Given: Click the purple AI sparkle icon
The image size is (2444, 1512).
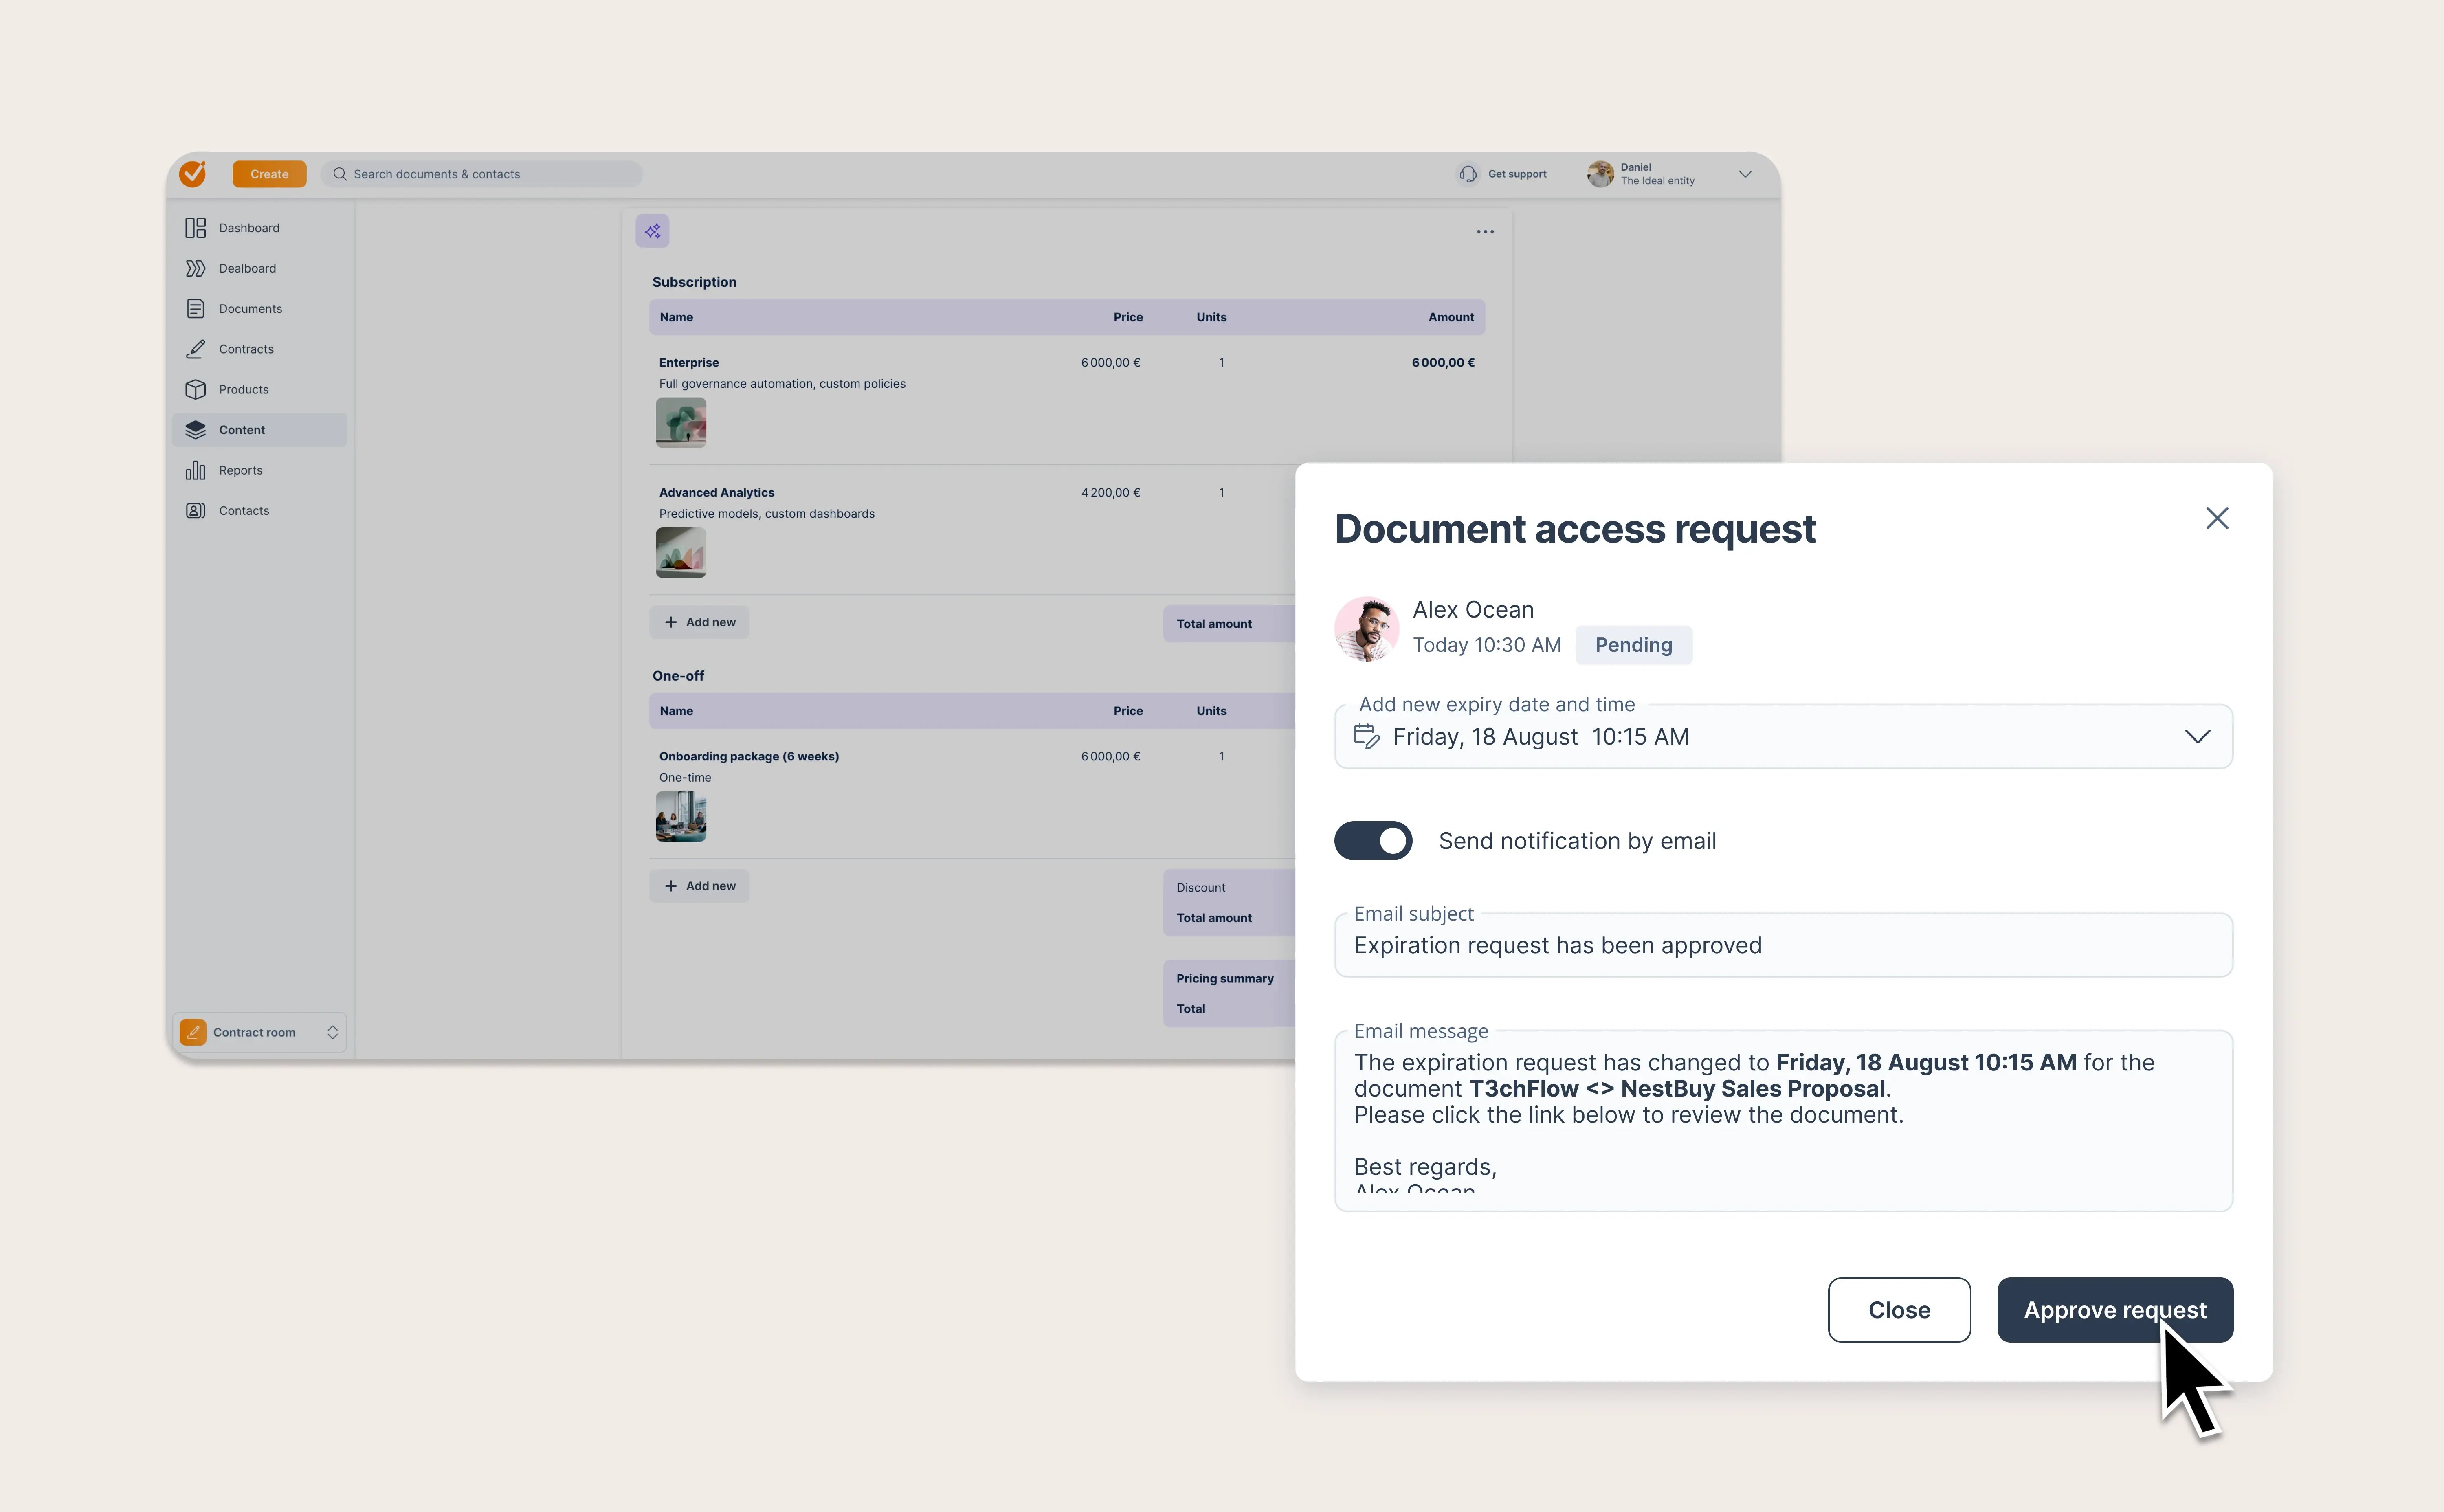Looking at the screenshot, I should pyautogui.click(x=652, y=231).
